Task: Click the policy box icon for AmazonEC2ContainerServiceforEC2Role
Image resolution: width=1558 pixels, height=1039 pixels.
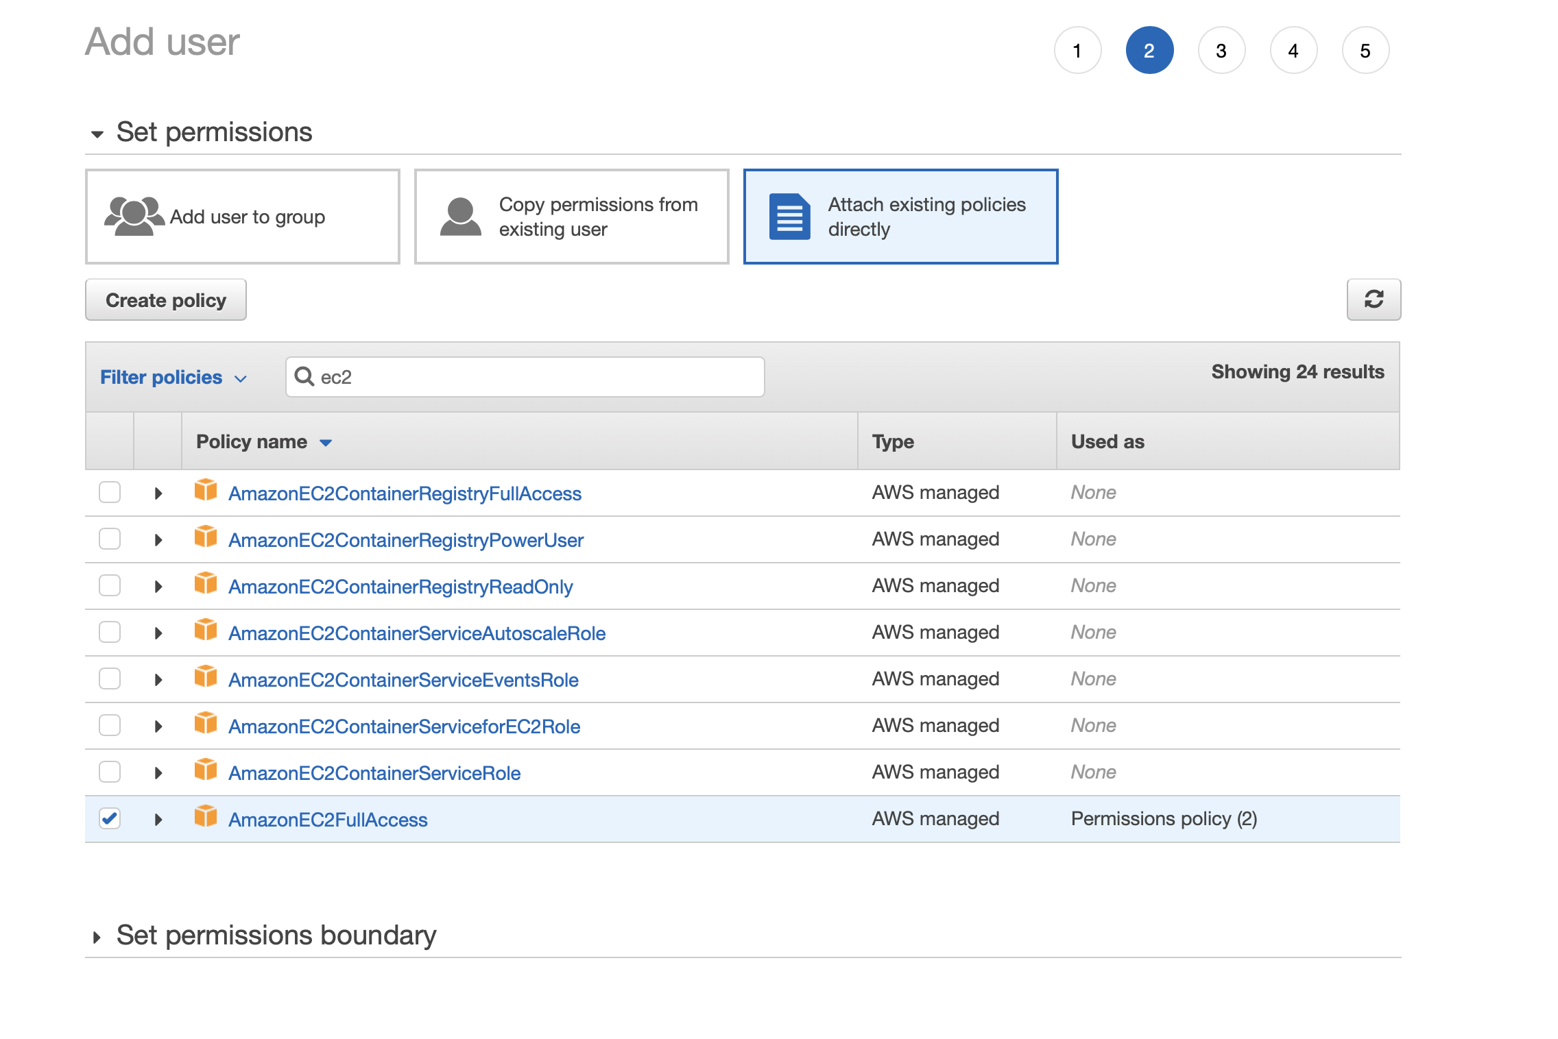Action: 206,723
